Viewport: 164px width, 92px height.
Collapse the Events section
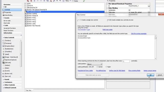pyautogui.click(x=3, y=18)
